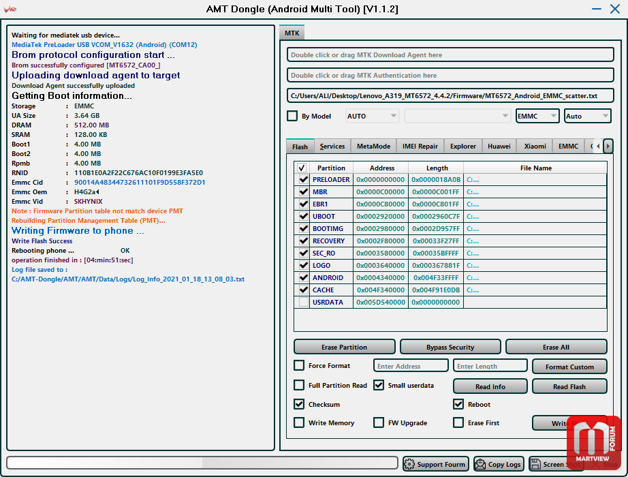Click the Format Custom button
Image resolution: width=628 pixels, height=477 pixels.
[569, 367]
